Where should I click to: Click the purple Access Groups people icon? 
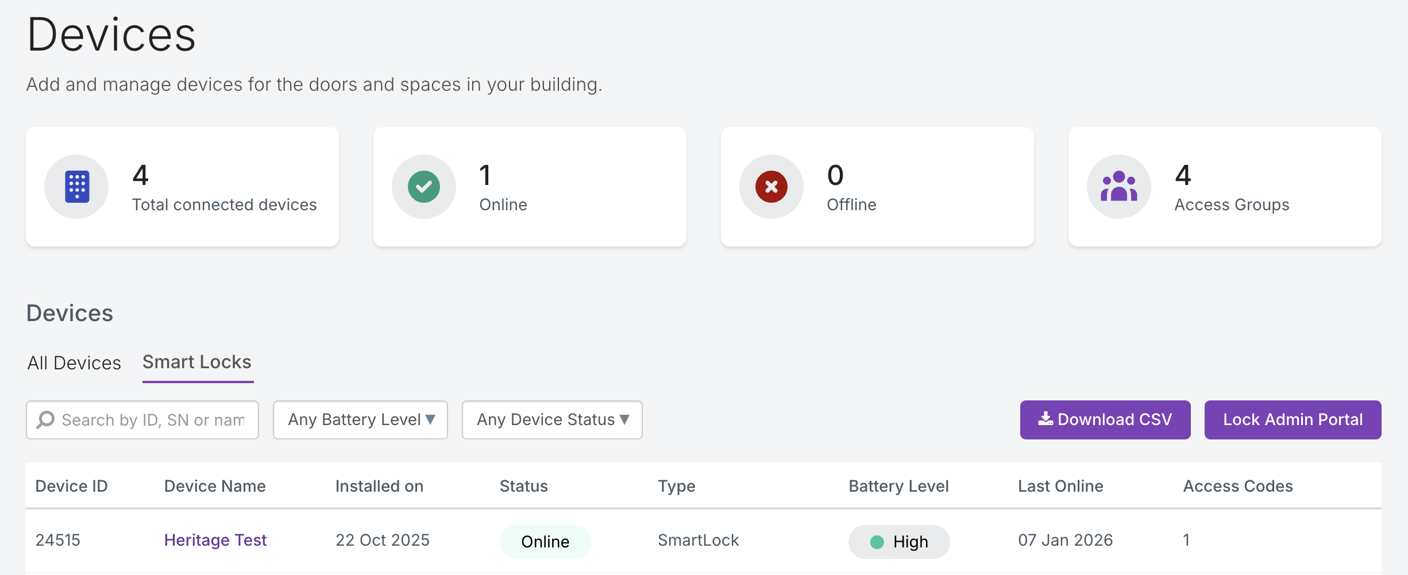tap(1118, 187)
